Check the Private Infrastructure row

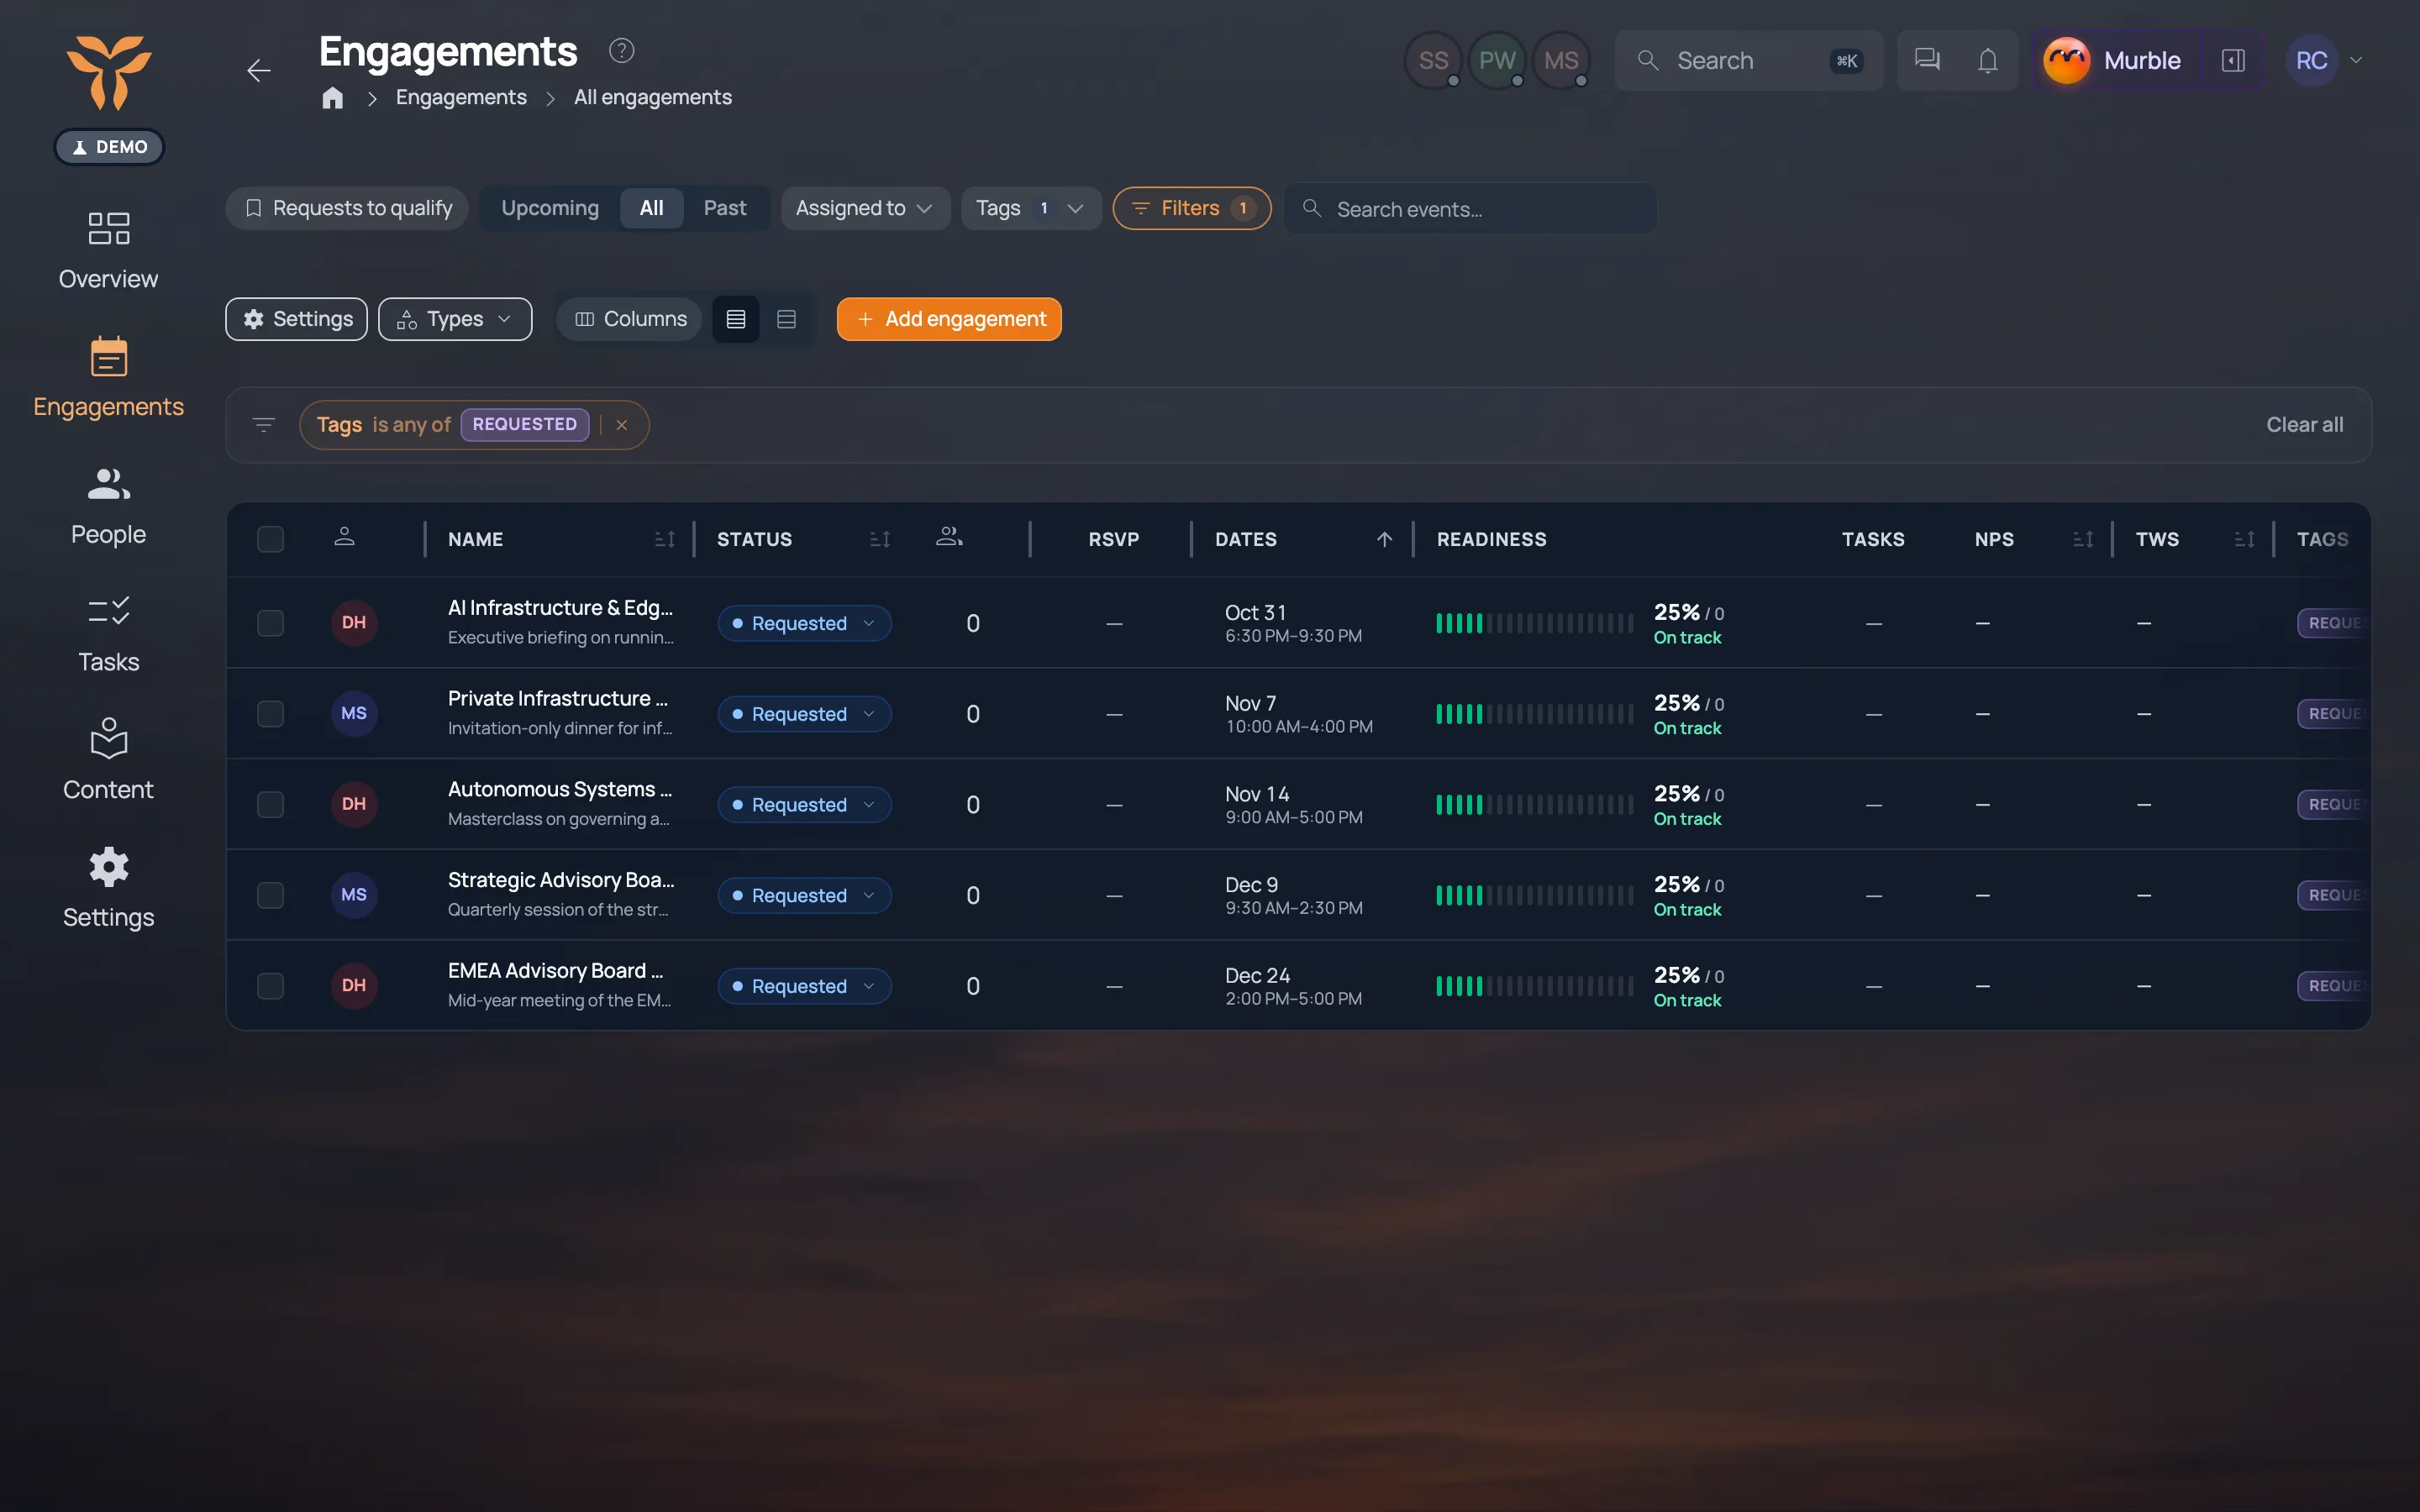(270, 714)
